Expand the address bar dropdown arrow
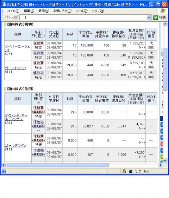 [x=149, y=17]
